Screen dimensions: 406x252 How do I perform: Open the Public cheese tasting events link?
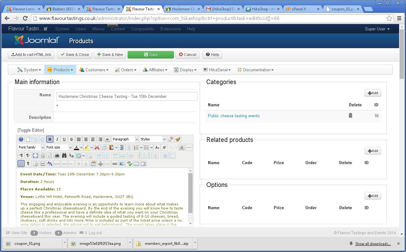click(x=234, y=116)
